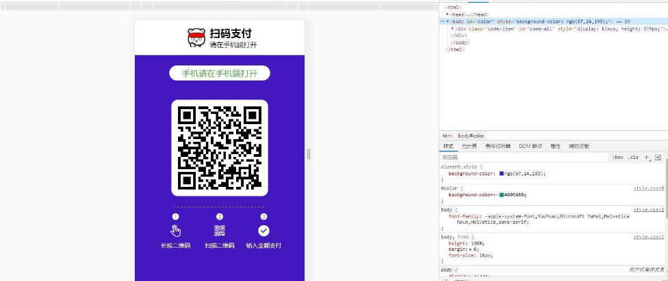Screen dimensions: 668x281
Task: Click the font-family property value
Action: (x=543, y=219)
